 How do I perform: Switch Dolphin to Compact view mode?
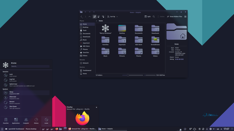click(x=99, y=17)
